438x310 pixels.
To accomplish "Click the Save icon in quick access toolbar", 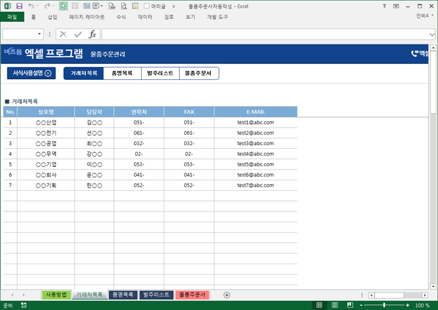I will click(x=19, y=6).
